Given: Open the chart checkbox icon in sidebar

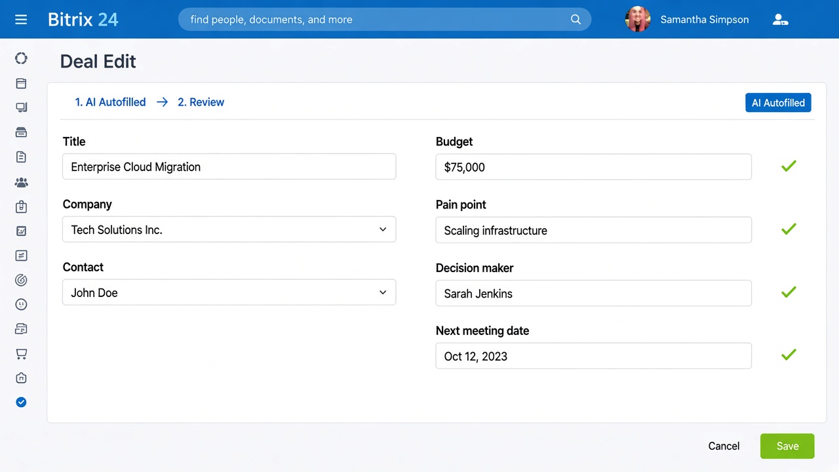Looking at the screenshot, I should (x=21, y=231).
